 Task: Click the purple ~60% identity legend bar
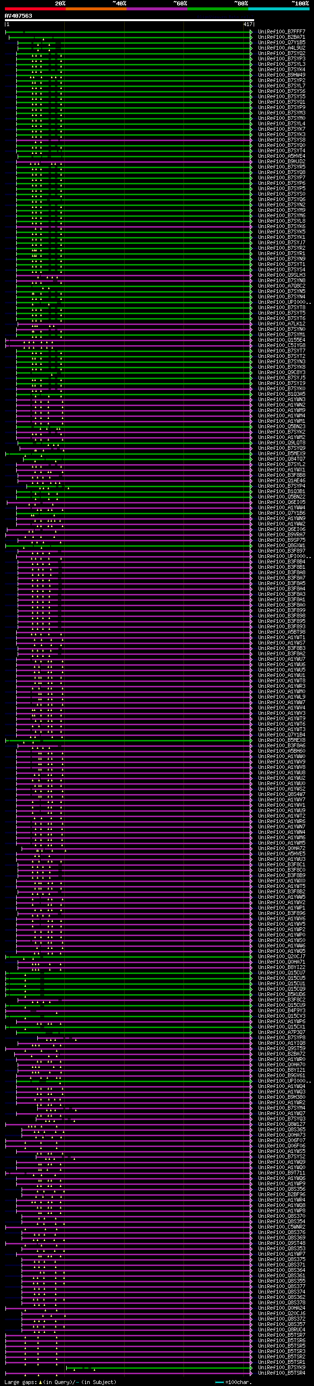pyautogui.click(x=157, y=9)
